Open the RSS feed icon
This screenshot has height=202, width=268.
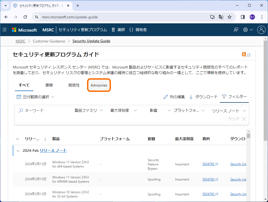[x=244, y=54]
